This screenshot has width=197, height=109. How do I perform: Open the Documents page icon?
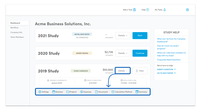tap(96, 92)
